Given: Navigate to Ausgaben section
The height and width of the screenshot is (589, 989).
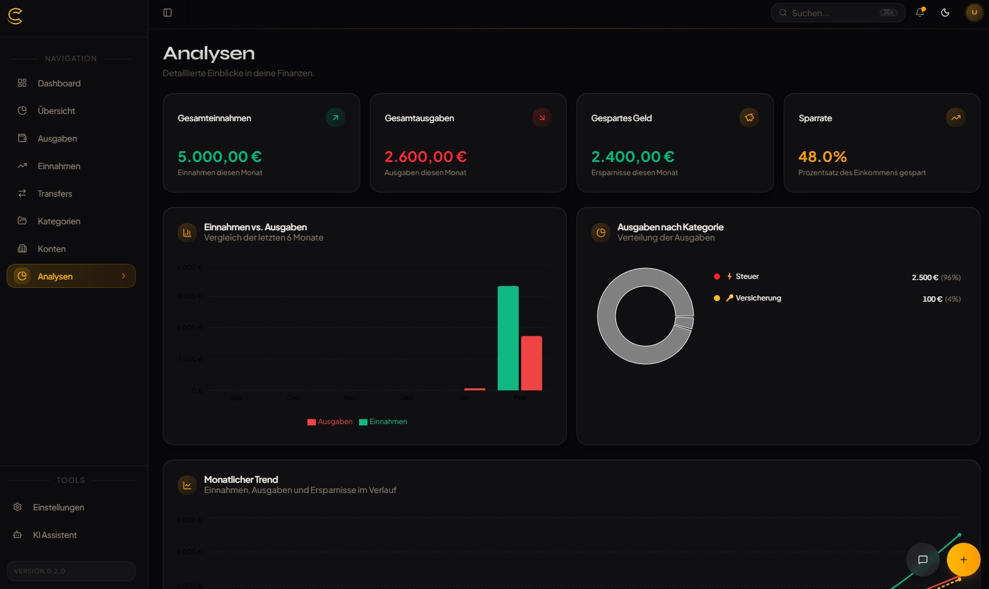Looking at the screenshot, I should tap(57, 139).
